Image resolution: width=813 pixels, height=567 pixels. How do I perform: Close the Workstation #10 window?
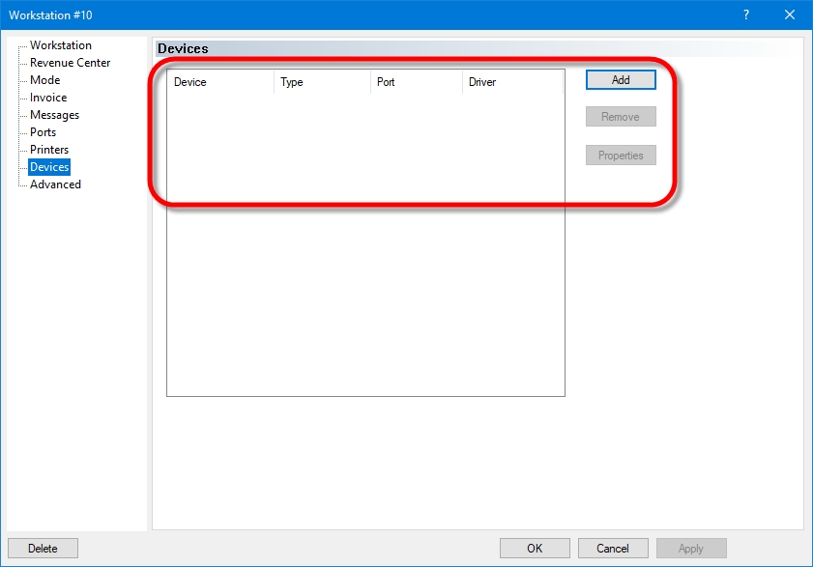pos(790,15)
